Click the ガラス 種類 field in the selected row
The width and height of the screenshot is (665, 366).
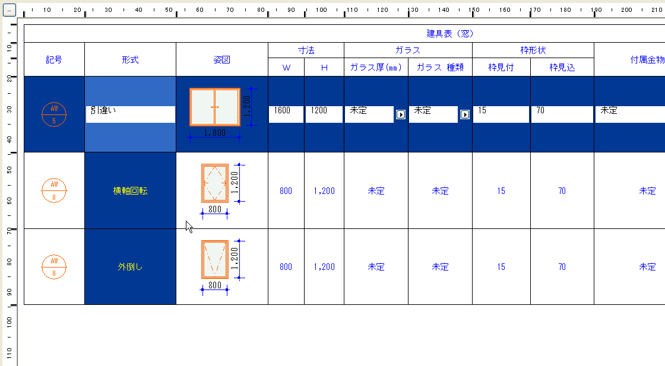point(433,114)
